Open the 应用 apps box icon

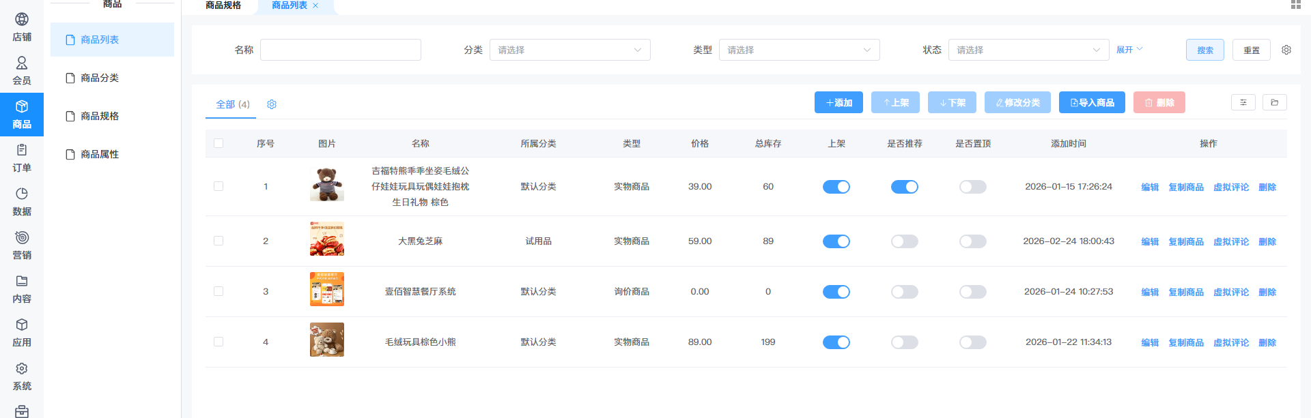point(22,325)
